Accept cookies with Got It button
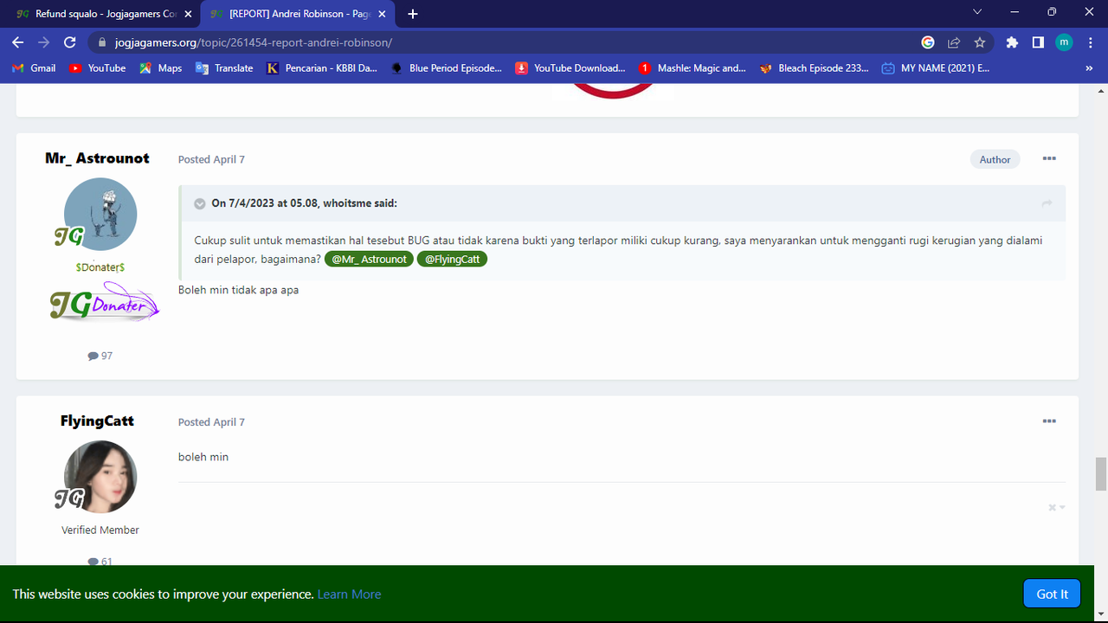This screenshot has height=623, width=1108. point(1052,594)
